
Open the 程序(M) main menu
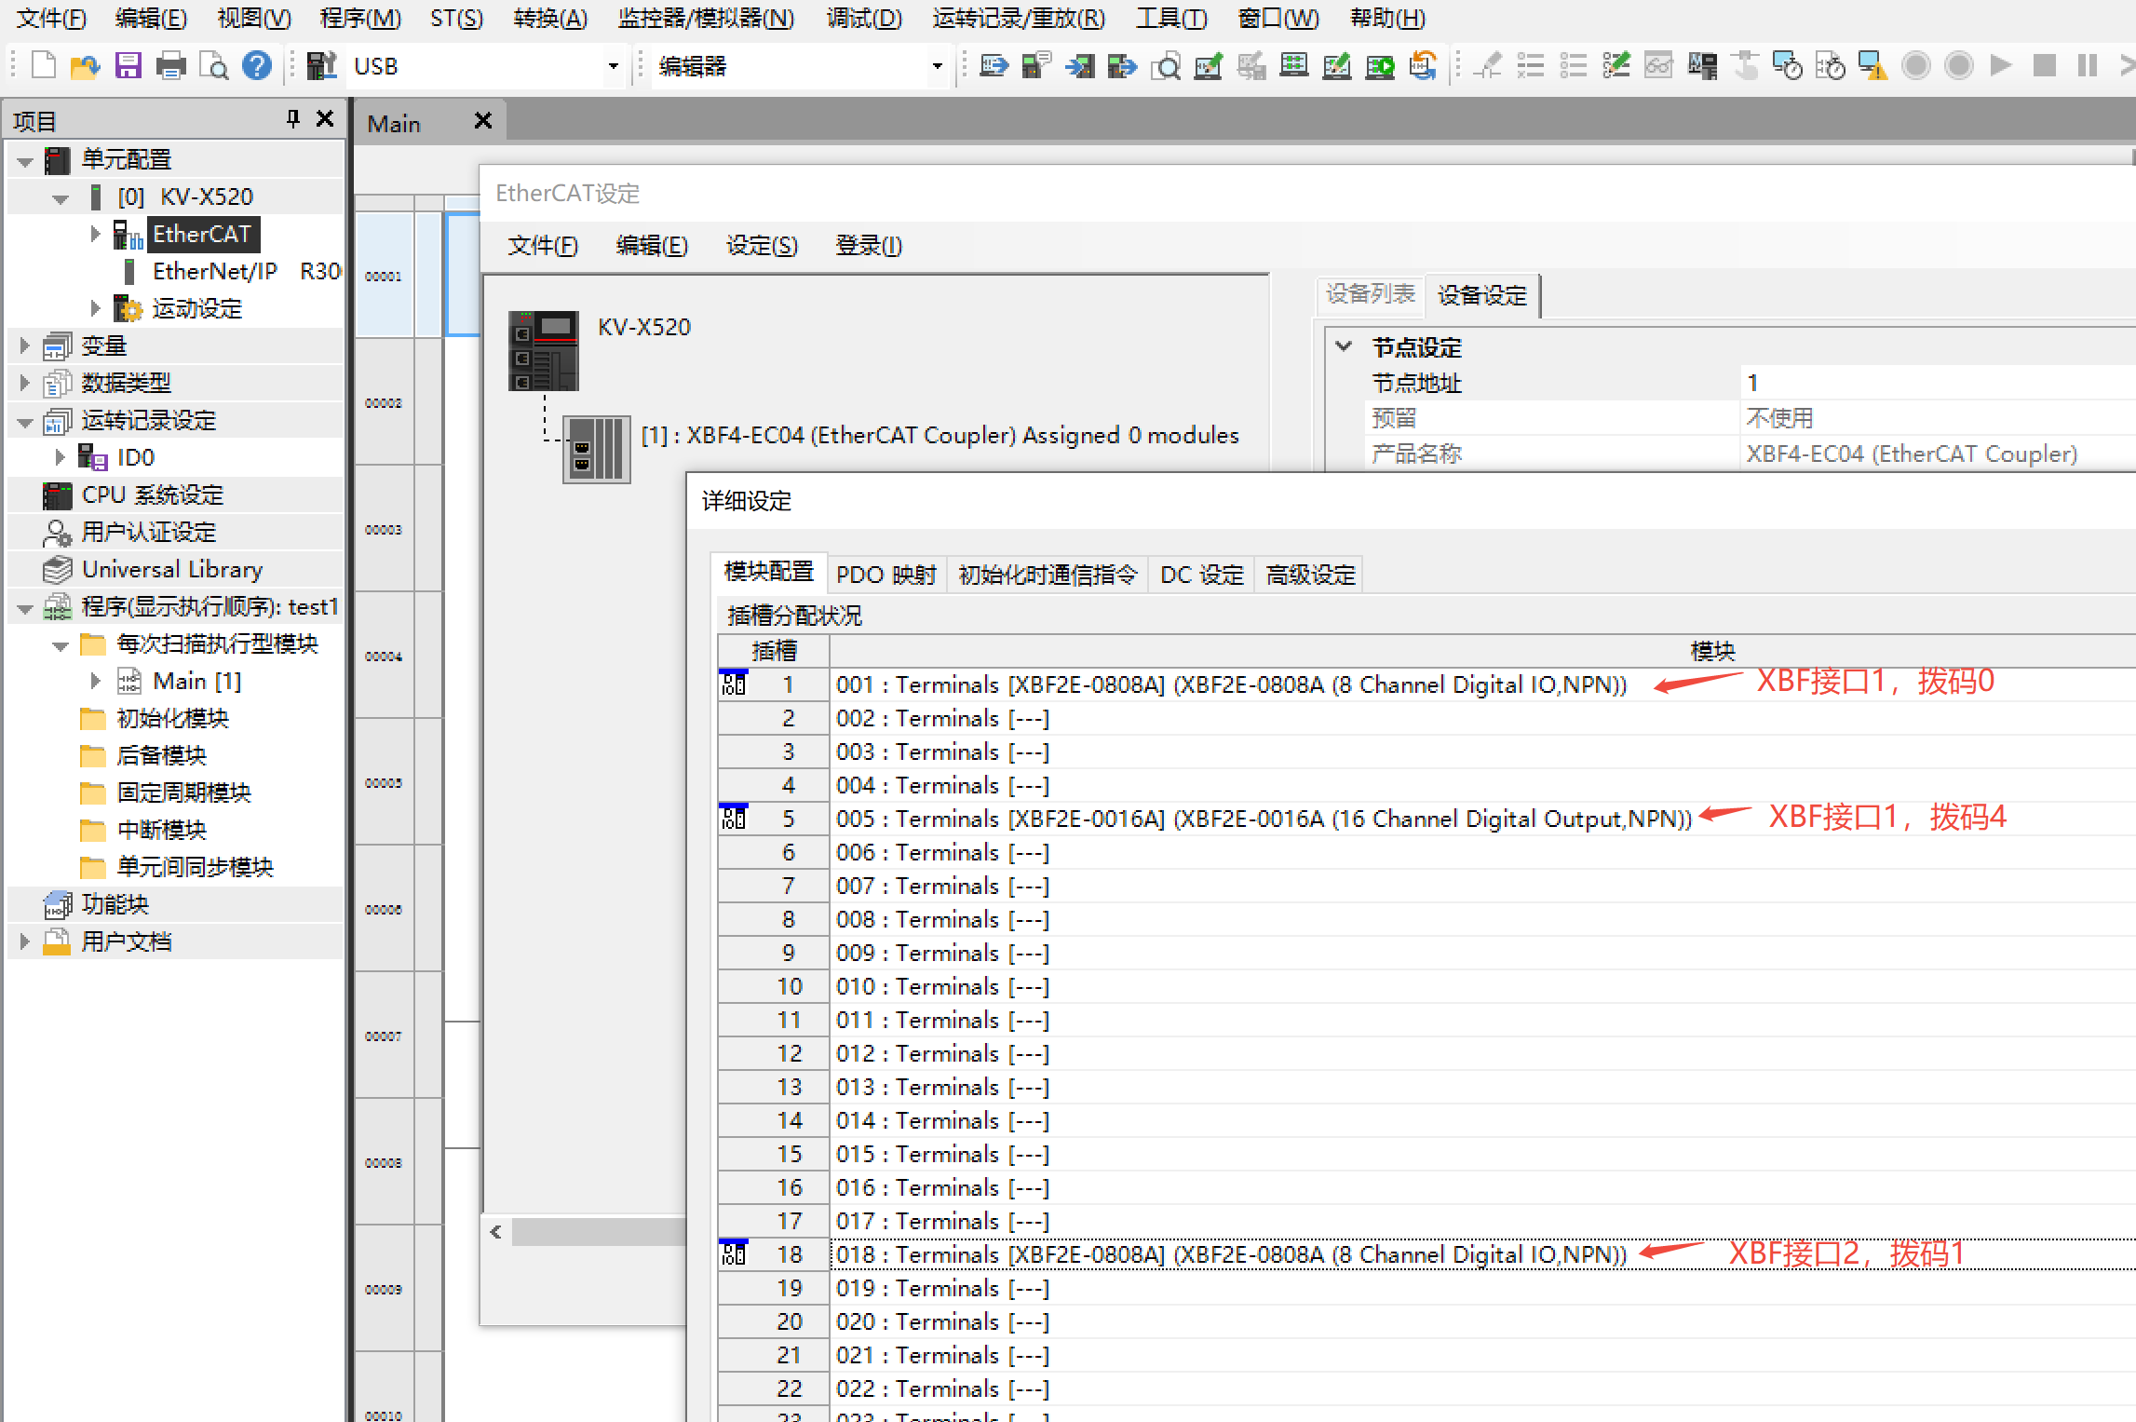(360, 18)
